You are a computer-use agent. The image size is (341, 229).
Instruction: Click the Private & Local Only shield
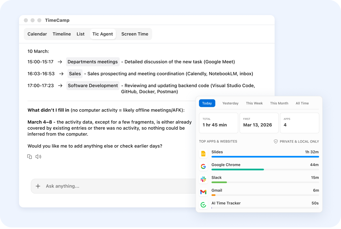point(276,141)
